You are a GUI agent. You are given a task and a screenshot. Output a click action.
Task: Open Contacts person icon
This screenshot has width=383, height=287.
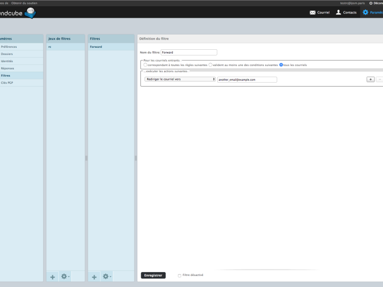[x=338, y=12]
